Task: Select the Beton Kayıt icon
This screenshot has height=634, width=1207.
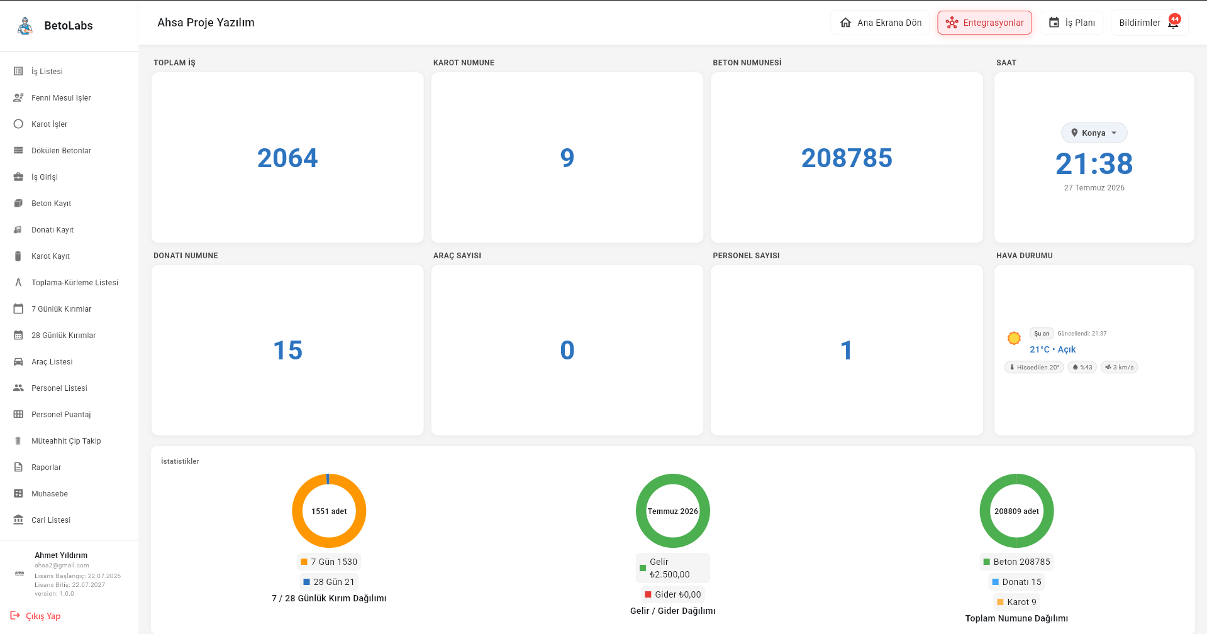Action: coord(18,204)
